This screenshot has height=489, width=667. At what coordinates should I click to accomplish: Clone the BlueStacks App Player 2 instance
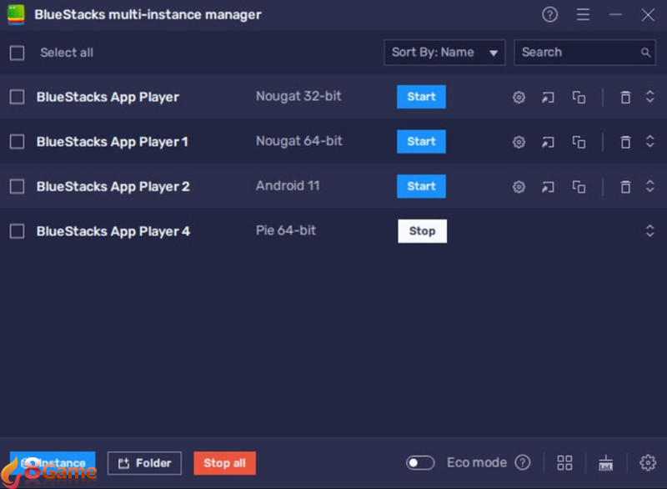[x=579, y=187]
